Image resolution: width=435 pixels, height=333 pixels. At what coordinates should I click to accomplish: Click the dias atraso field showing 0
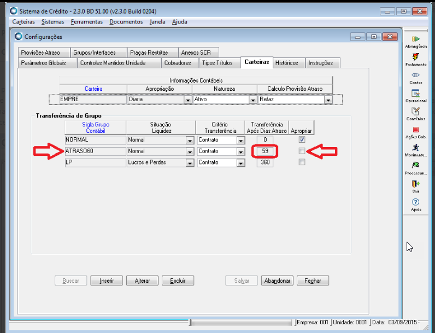coord(265,140)
